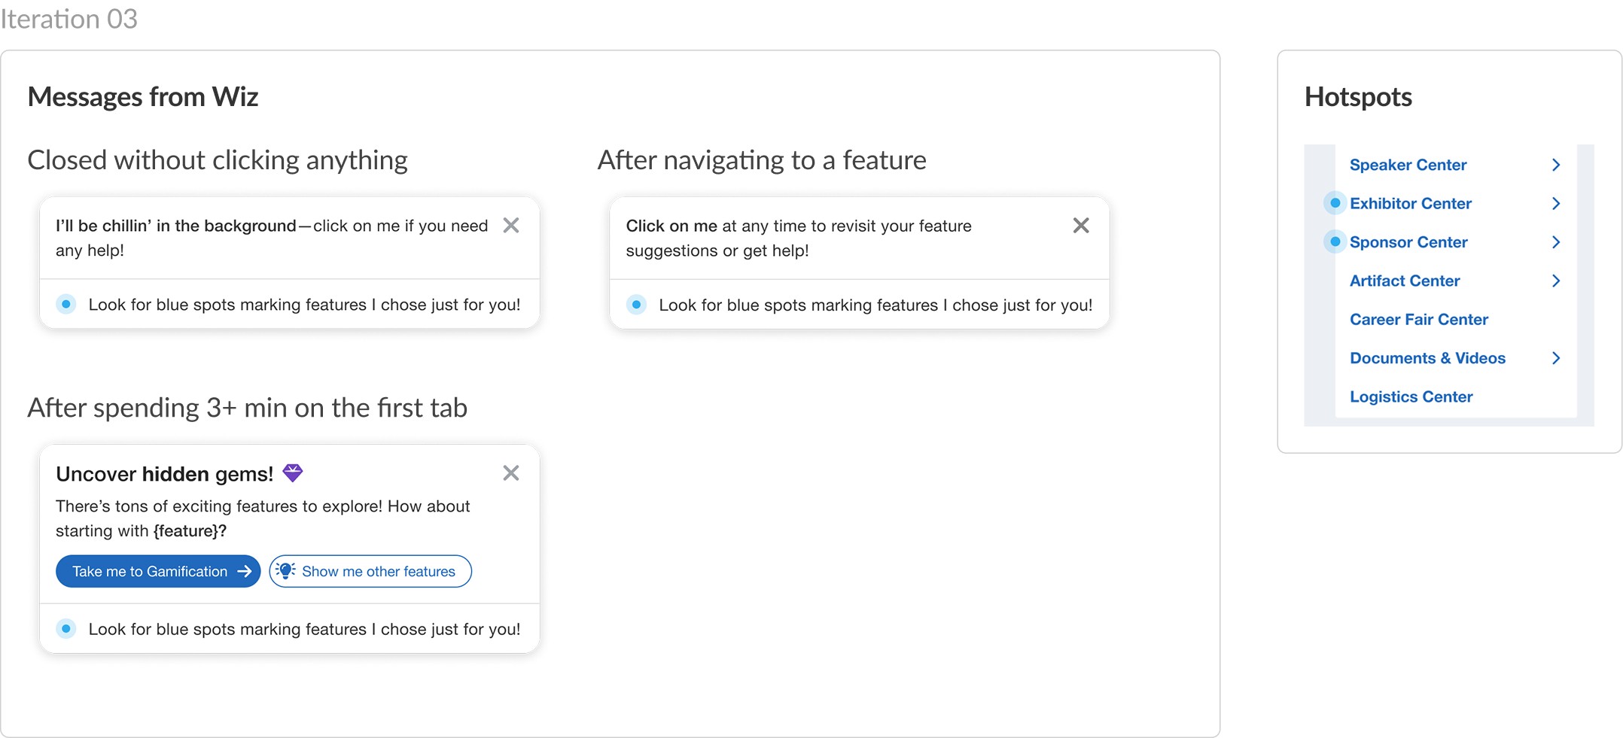Click the blue dot in the "Uncover hidden gems" card footer
Screen dimensions: 1623x738
click(66, 629)
